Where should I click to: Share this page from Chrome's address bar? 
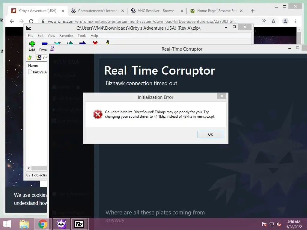pos(264,21)
